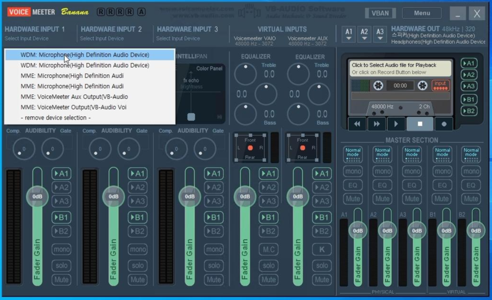The width and height of the screenshot is (492, 300).
Task: Click the 'A' indicator box next to Banana logo
Action: click(141, 12)
